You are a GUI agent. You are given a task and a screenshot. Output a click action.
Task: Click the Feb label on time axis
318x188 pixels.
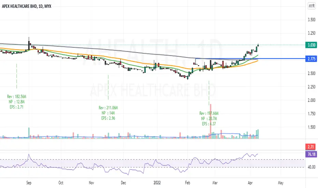[188, 183]
